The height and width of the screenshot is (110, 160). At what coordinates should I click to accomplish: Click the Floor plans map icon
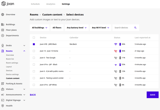(3, 30)
